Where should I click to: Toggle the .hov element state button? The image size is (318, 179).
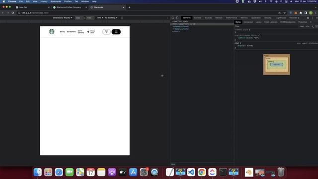302,26
